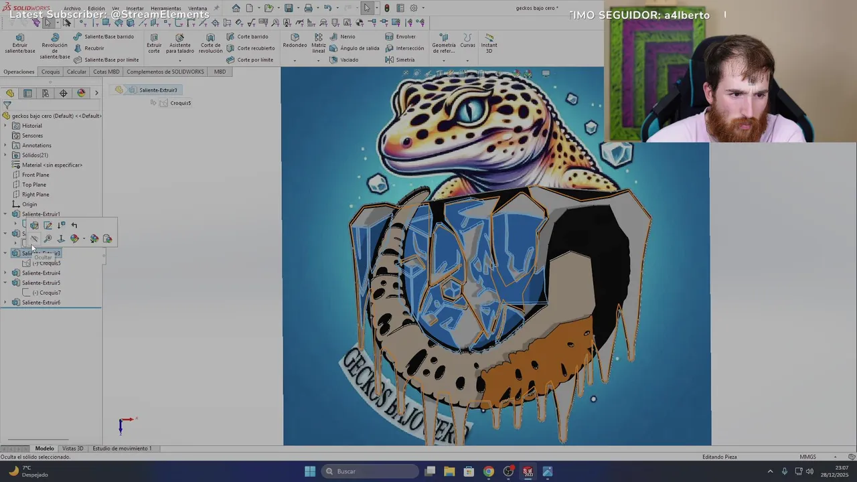The height and width of the screenshot is (482, 857).
Task: Click the Curvas tool
Action: (467, 40)
